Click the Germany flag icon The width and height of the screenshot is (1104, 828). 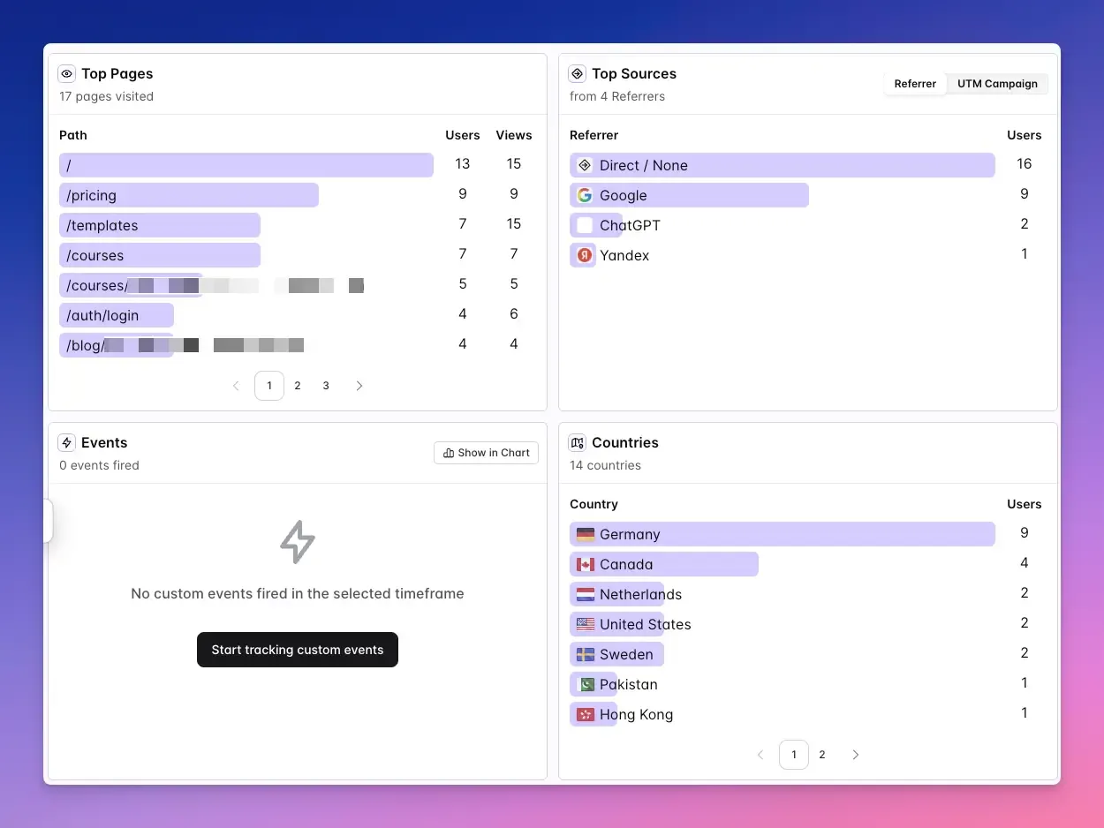[586, 535]
